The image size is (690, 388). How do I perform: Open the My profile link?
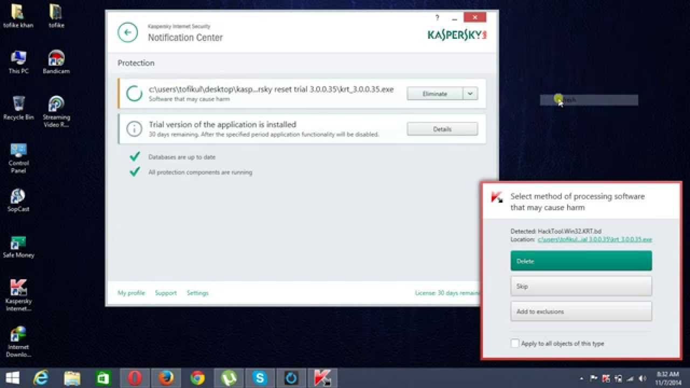131,293
